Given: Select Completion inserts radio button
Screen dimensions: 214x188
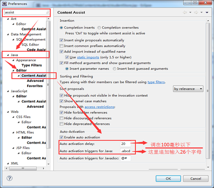Looking at the screenshot, I should coord(61,28).
